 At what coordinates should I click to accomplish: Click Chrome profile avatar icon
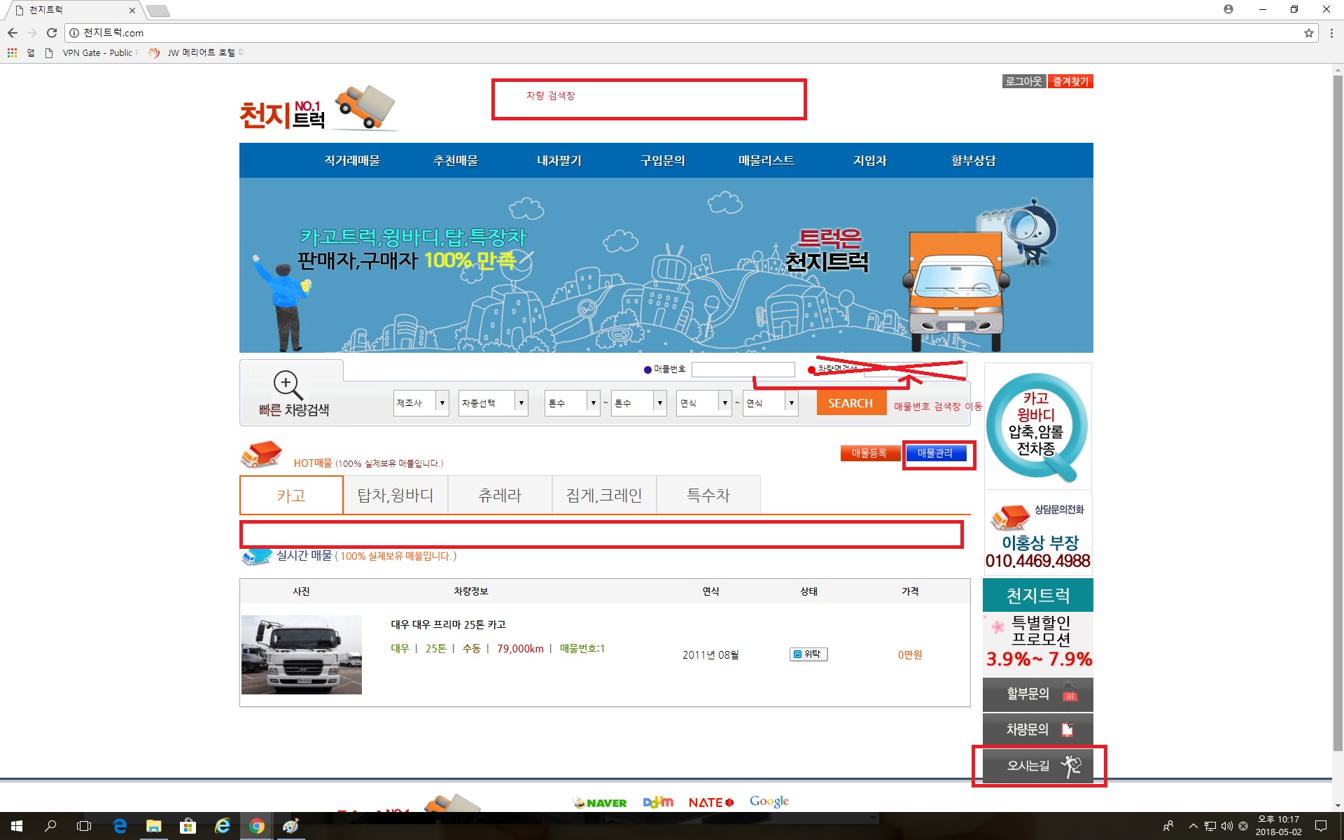pos(1228,9)
